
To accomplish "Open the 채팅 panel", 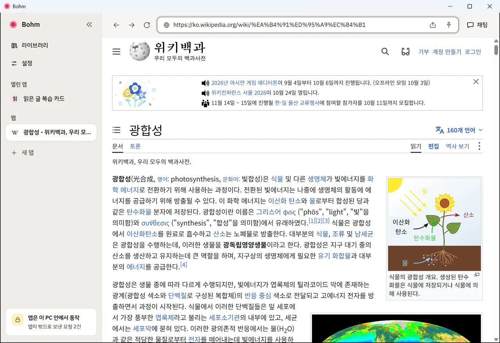I will (477, 25).
